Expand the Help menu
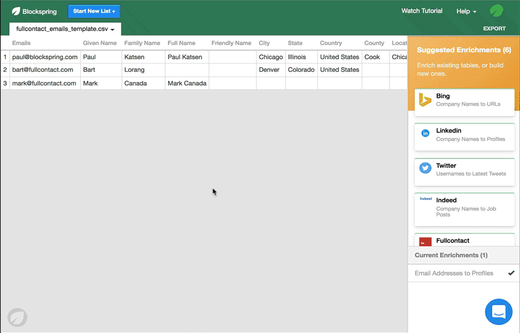The width and height of the screenshot is (520, 333). [466, 11]
